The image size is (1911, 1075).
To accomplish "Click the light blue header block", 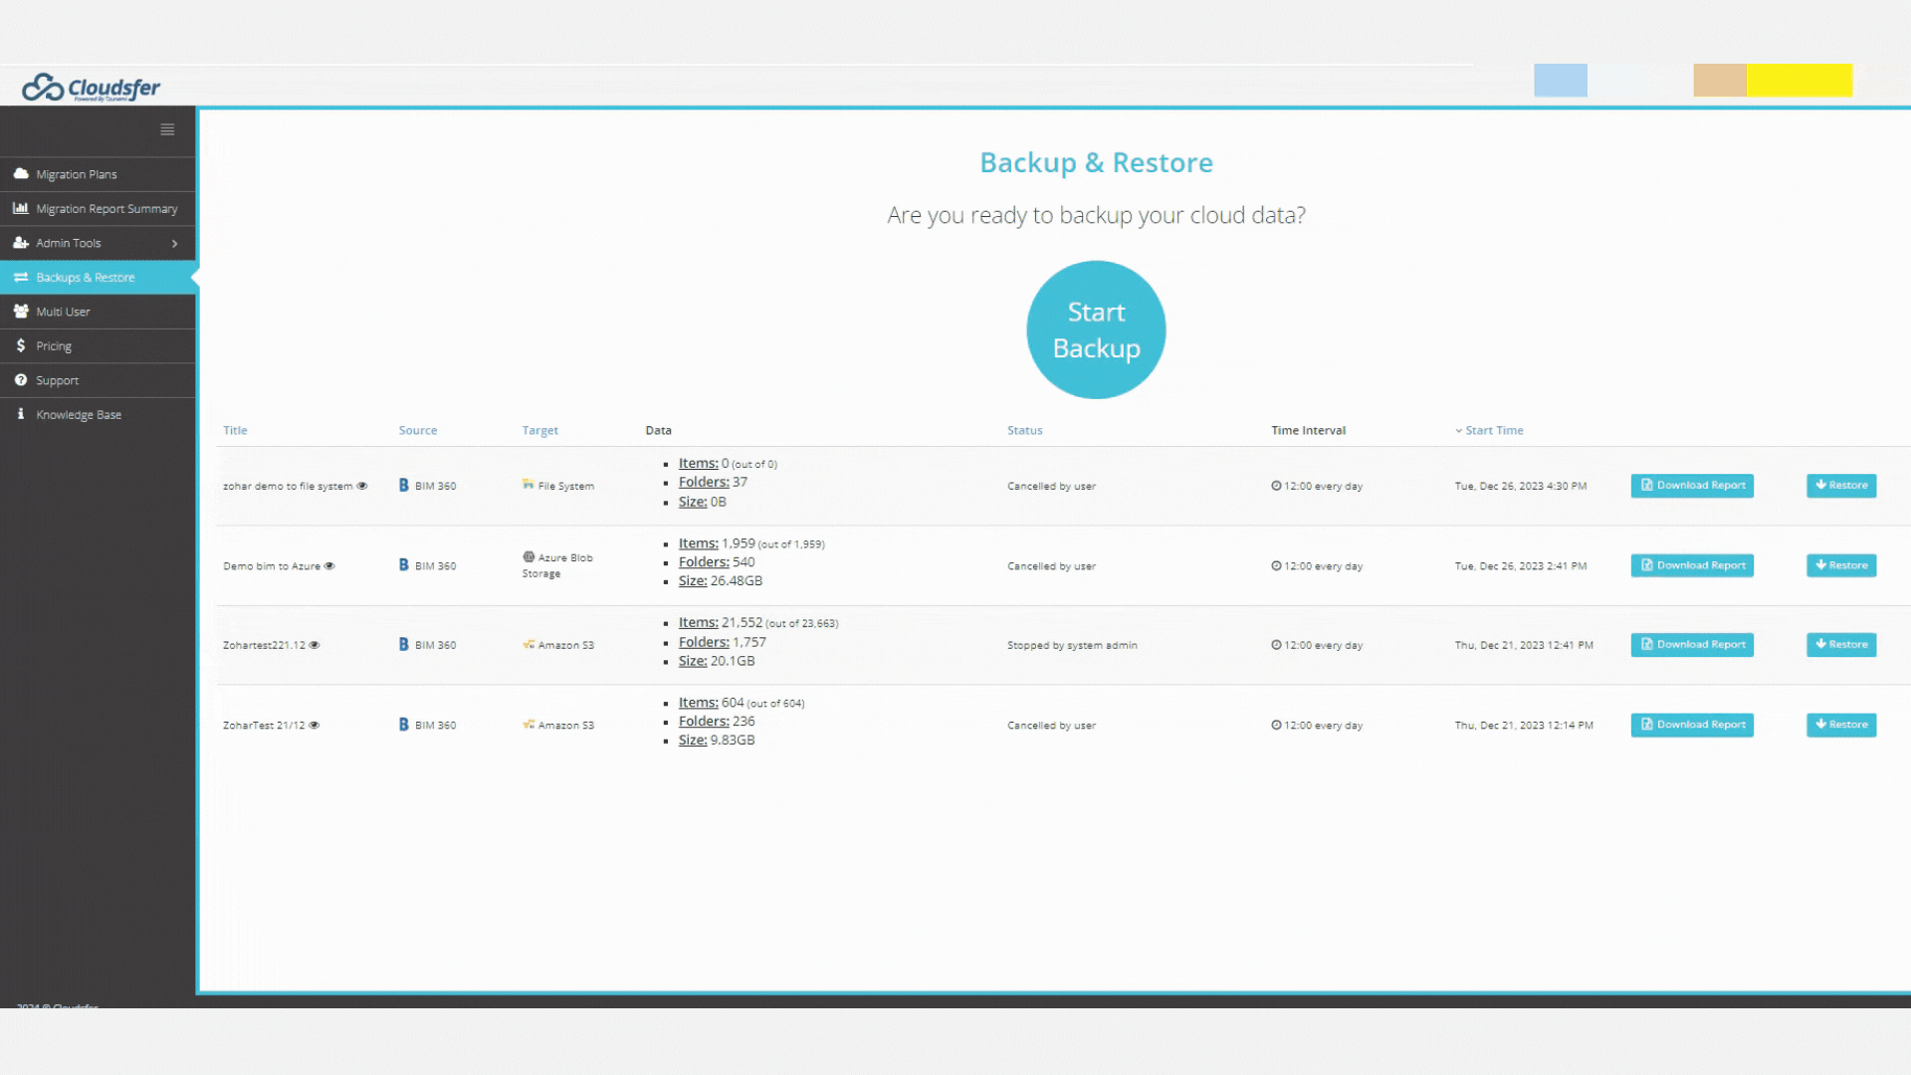I will coord(1560,80).
